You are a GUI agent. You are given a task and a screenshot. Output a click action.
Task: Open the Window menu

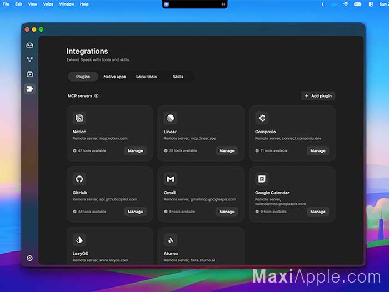coord(67,4)
